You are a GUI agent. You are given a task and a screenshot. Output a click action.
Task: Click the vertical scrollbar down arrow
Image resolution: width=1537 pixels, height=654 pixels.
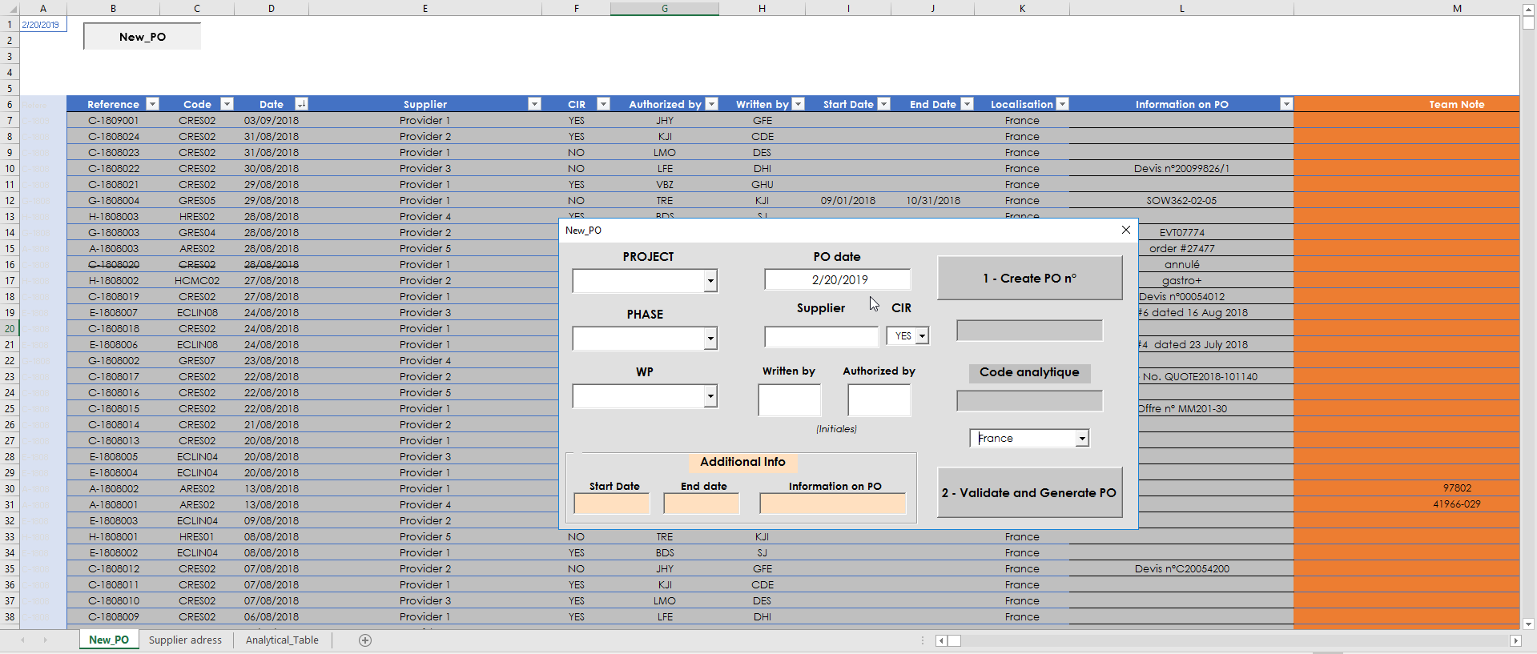click(x=1528, y=624)
